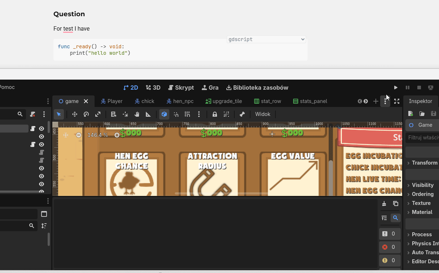This screenshot has height=273, width=439.
Task: Run the project with the play button
Action: tap(396, 88)
